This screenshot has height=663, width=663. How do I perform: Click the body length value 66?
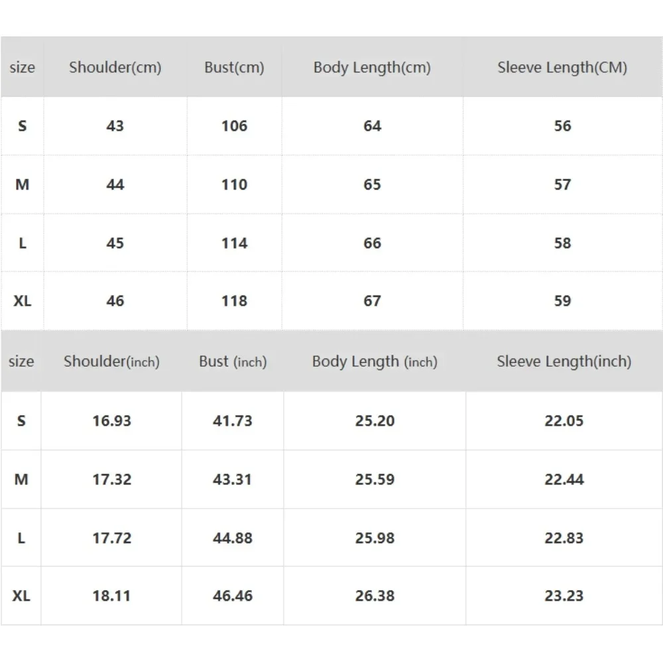click(372, 243)
